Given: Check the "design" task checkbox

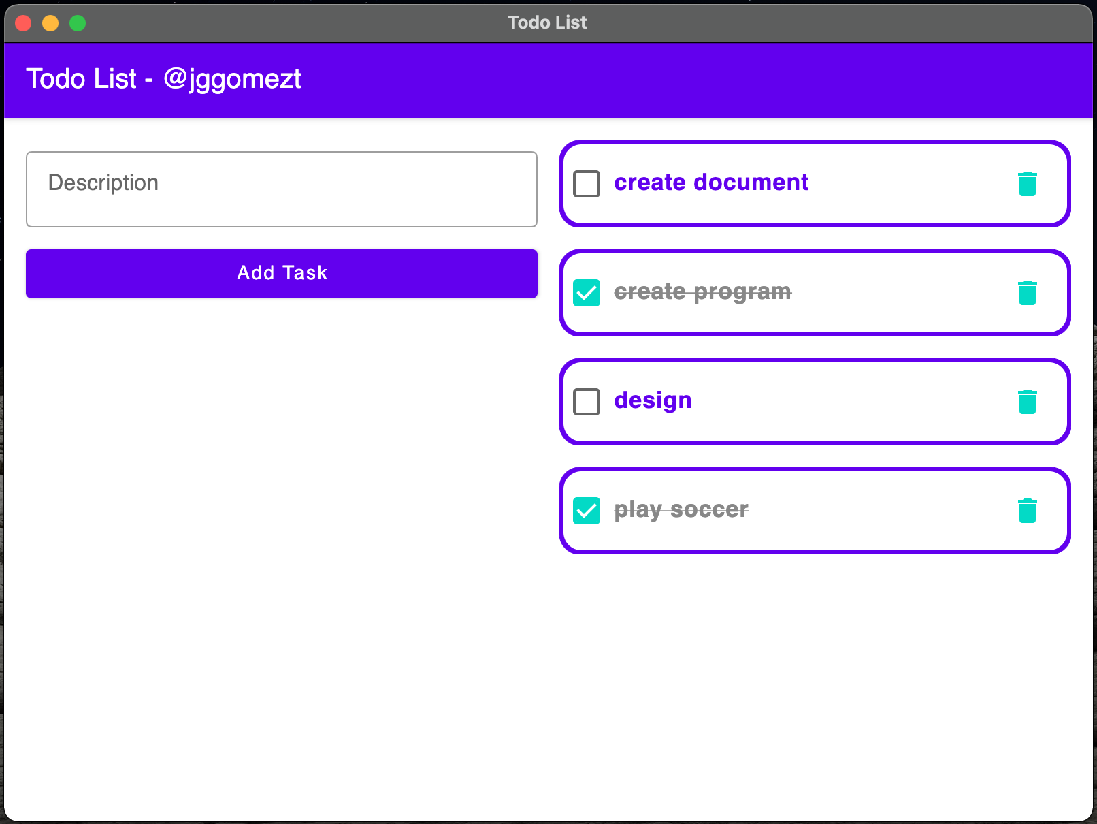Looking at the screenshot, I should point(586,402).
